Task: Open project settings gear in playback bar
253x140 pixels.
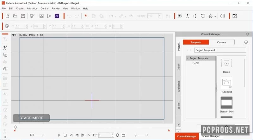Action: [117, 135]
